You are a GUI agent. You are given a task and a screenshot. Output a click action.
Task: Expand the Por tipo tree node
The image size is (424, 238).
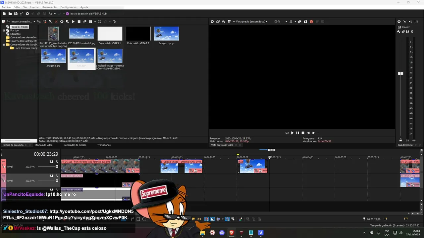tap(4, 30)
